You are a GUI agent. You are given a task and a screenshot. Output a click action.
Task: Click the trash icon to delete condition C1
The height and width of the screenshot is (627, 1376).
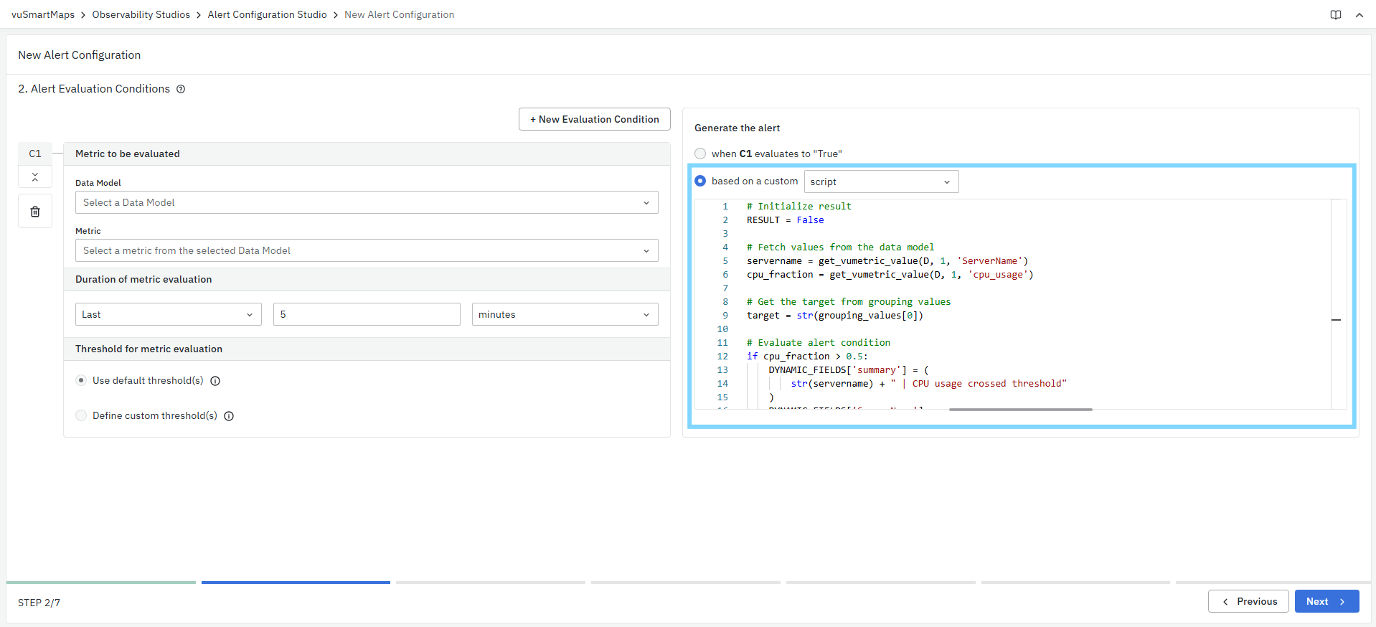35,212
